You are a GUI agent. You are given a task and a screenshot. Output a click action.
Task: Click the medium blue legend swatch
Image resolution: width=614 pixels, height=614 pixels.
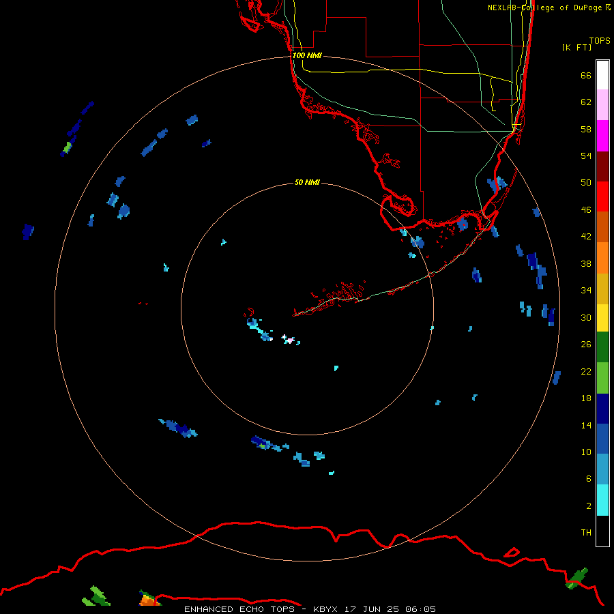click(x=602, y=439)
